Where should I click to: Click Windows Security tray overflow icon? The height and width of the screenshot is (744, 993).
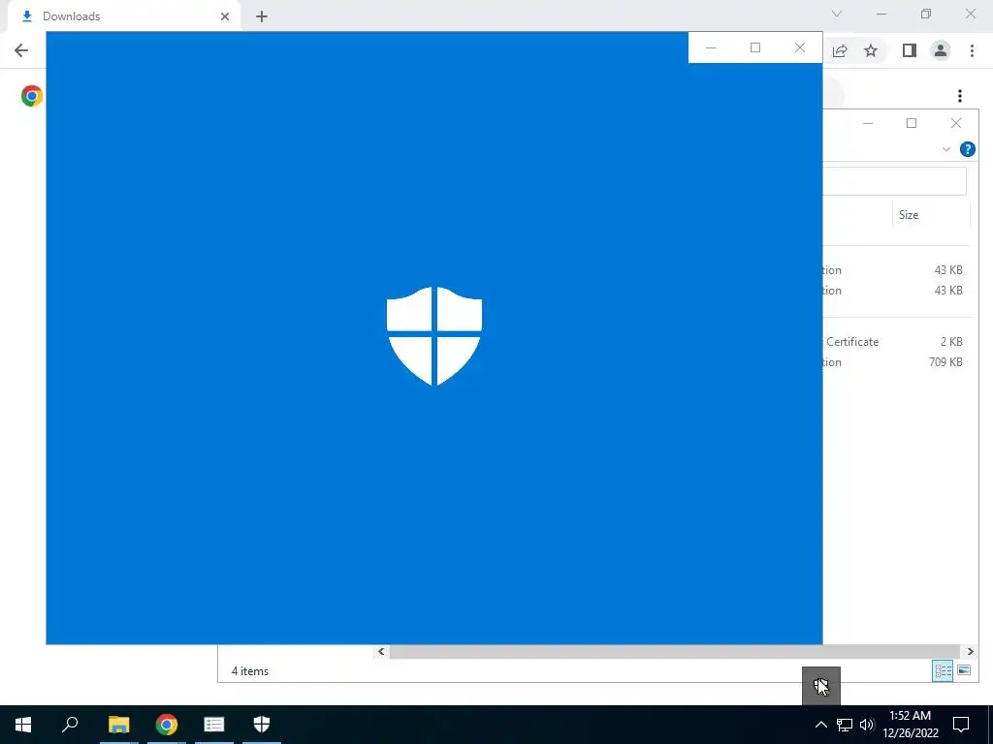coord(820,686)
